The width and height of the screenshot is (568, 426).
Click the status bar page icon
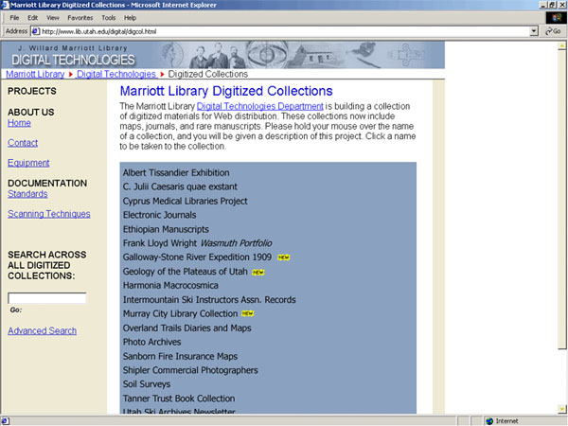[5, 421]
